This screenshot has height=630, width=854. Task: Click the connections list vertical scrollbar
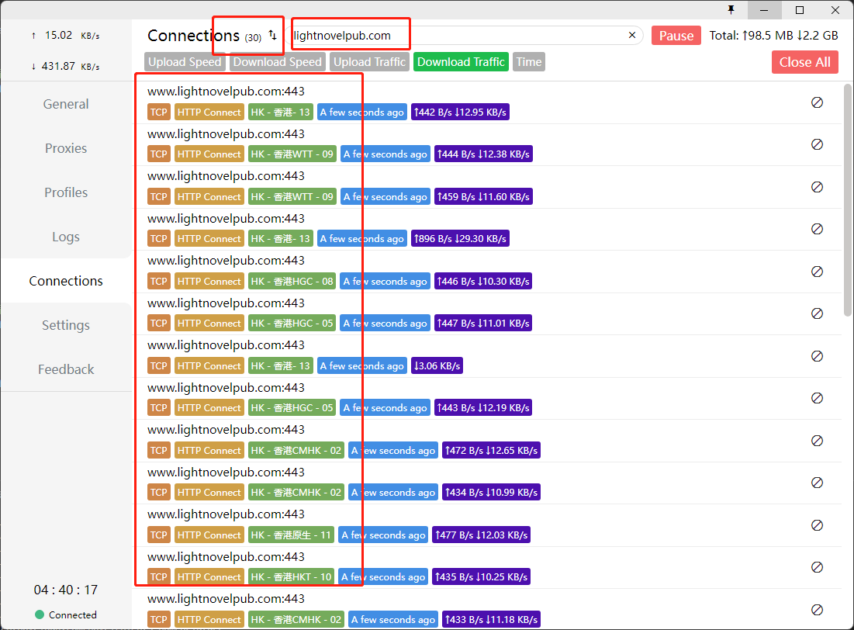click(x=848, y=199)
